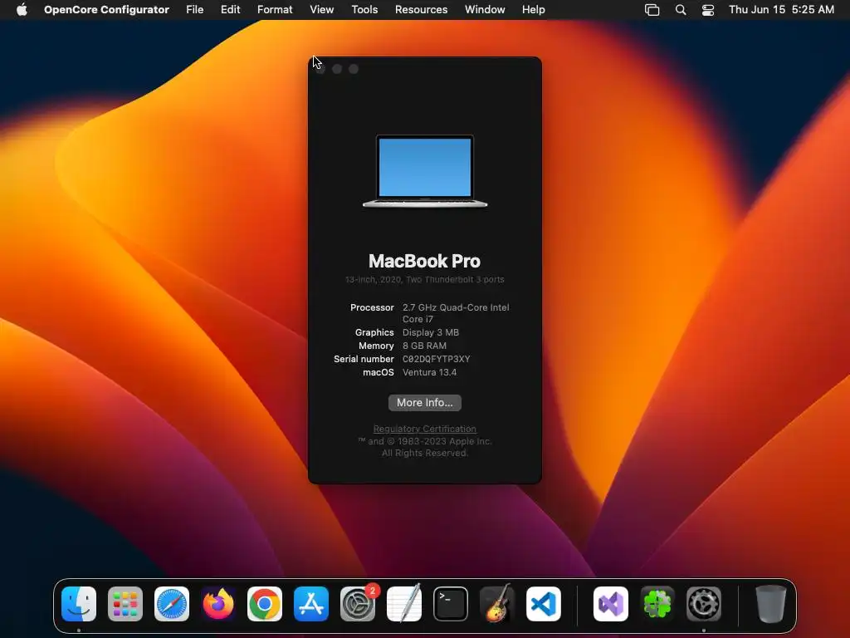Click the MacBook Pro laptop image
The height and width of the screenshot is (638, 850).
[x=425, y=171]
